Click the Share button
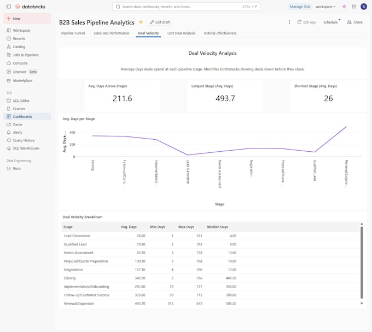Image resolution: width=372 pixels, height=332 pixels. pos(355,22)
